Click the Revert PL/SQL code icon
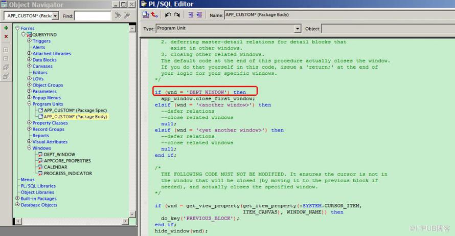Image resolution: width=455 pixels, height=236 pixels. (x=154, y=14)
